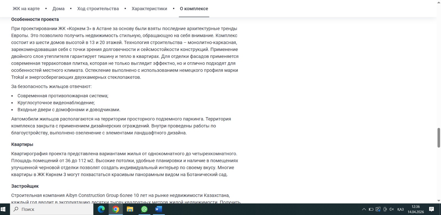Switch the ҚАЗ keyboard language indicator
441x215 pixels.
click(400, 209)
